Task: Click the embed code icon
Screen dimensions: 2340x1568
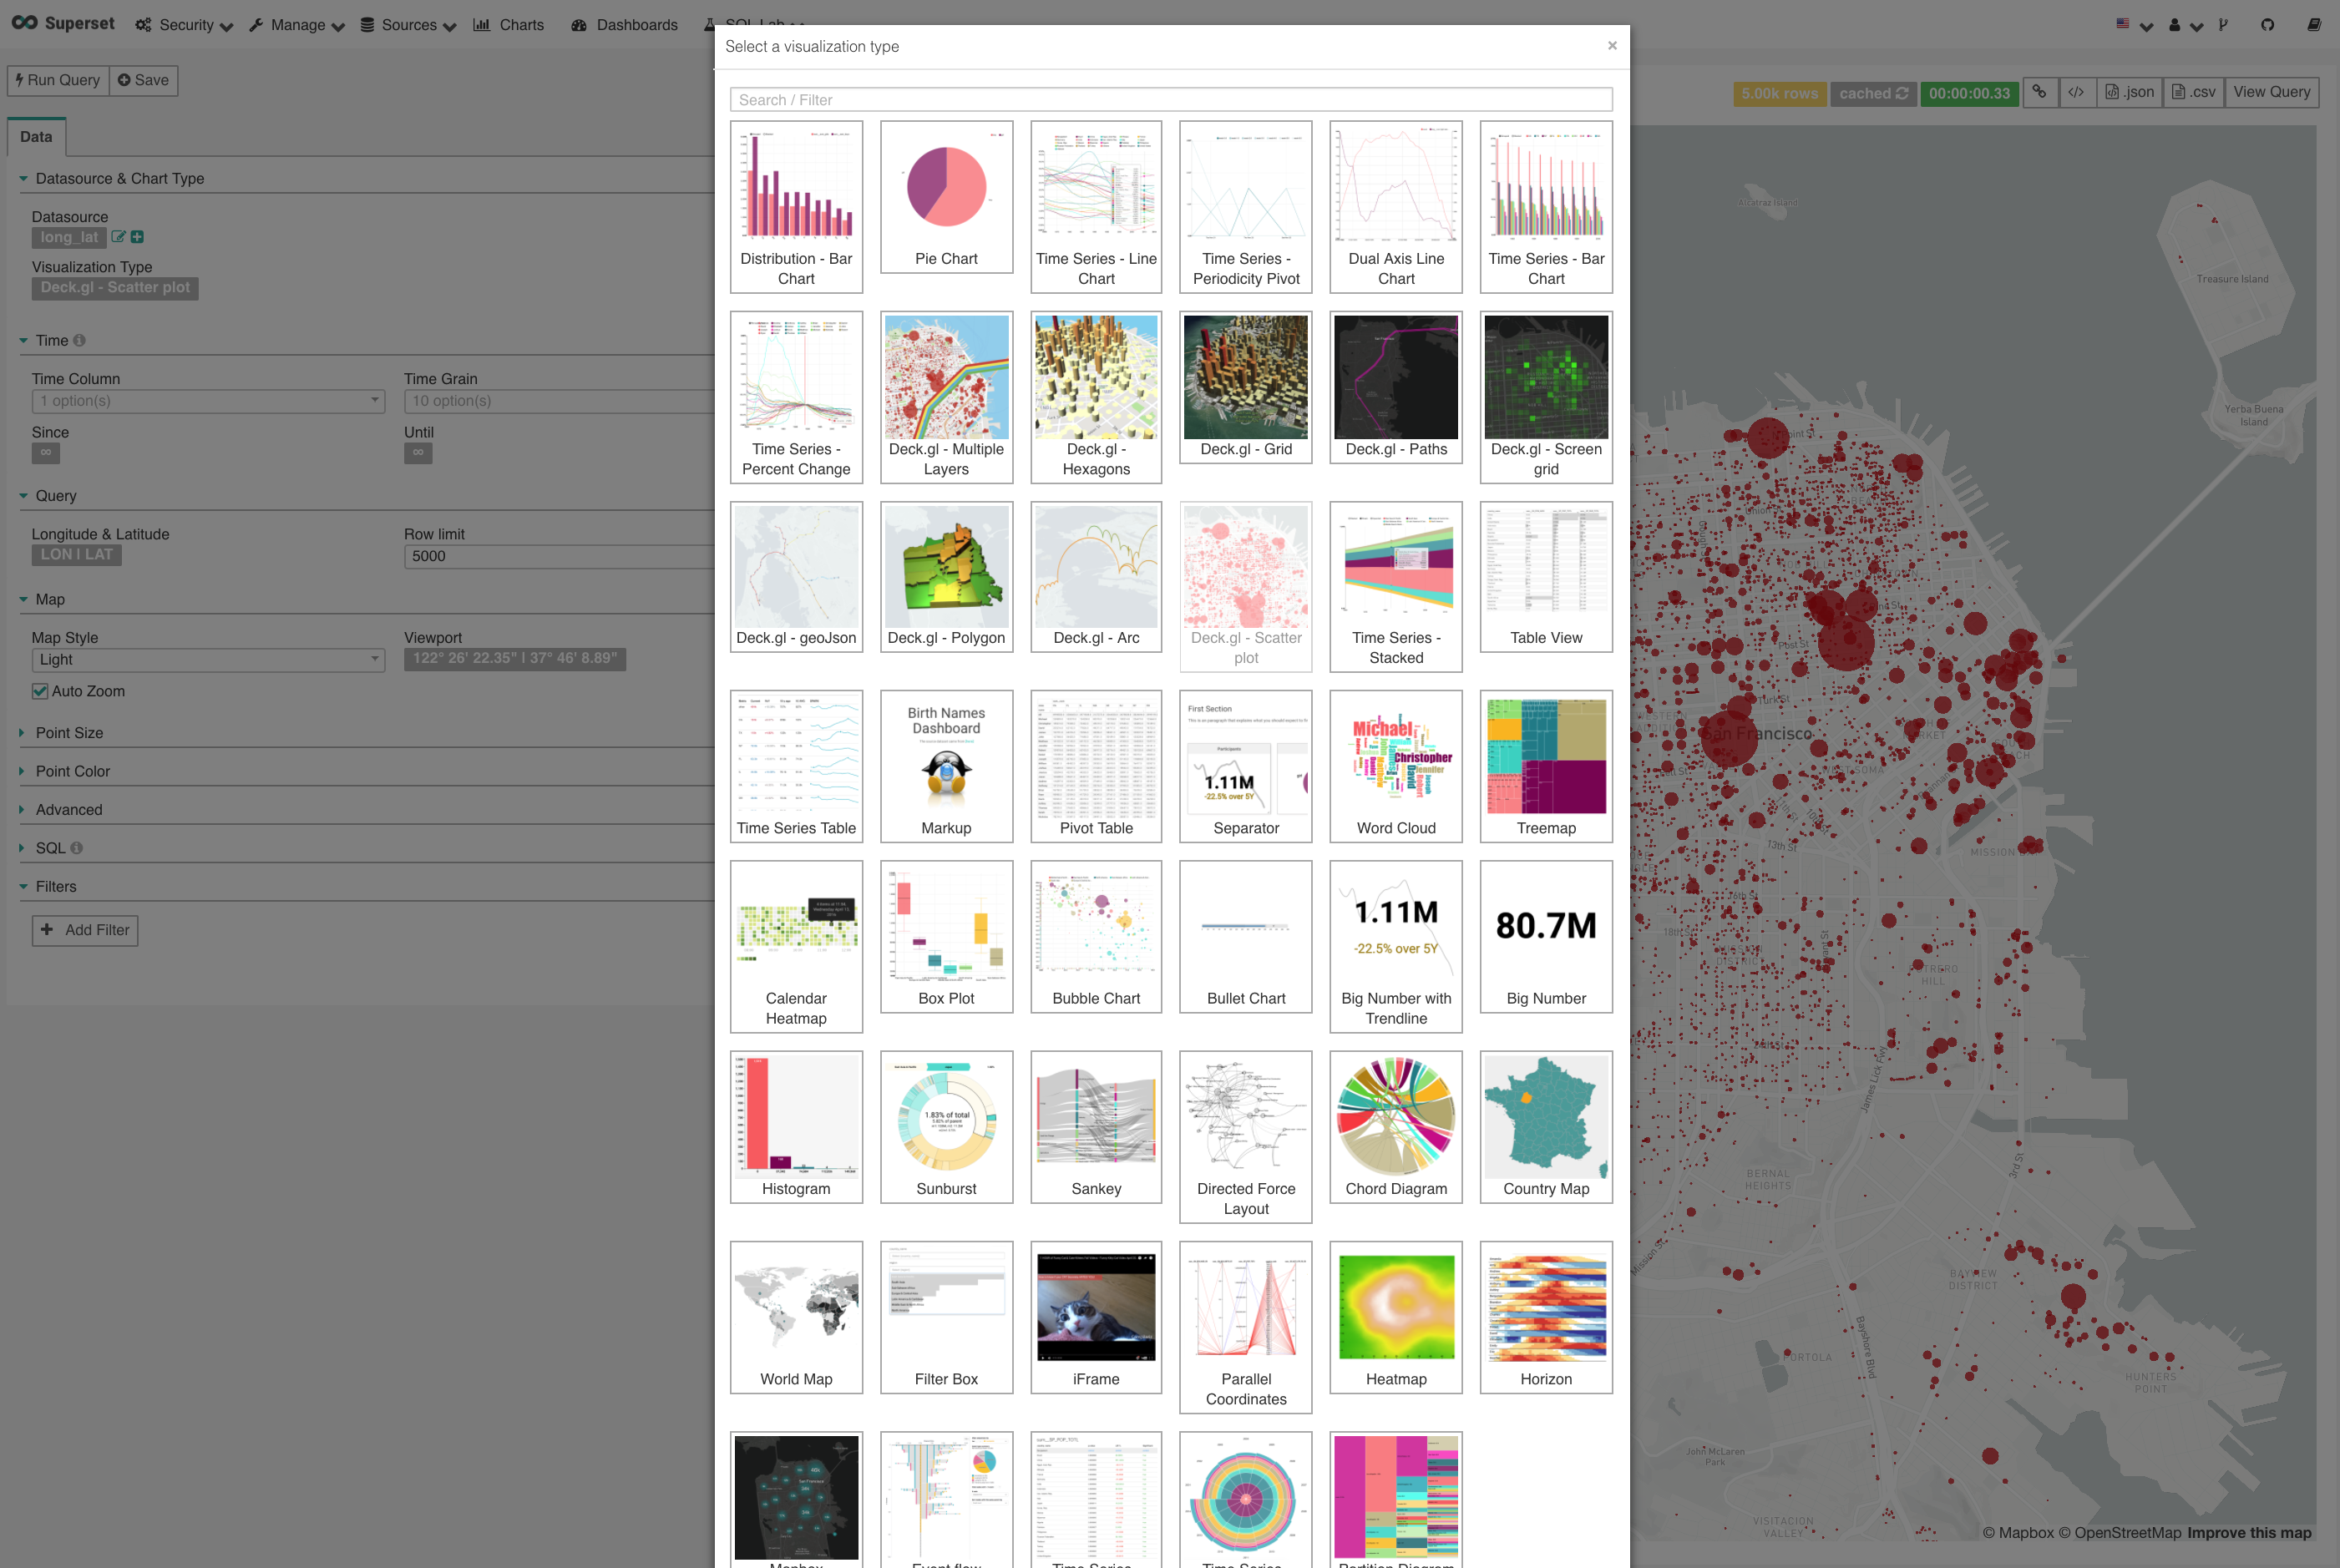Action: point(2076,92)
